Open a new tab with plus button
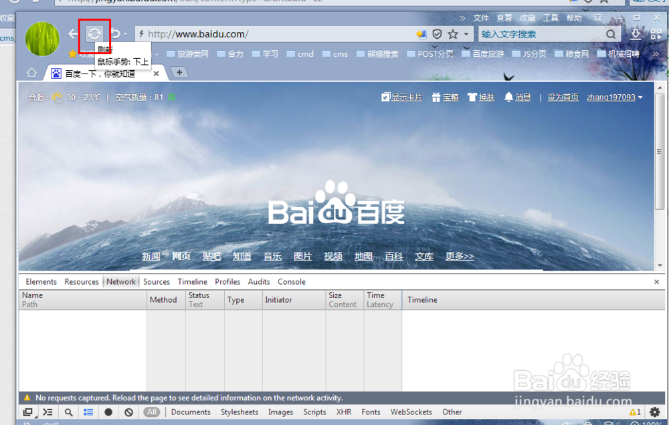This screenshot has height=425, width=669. point(179,72)
